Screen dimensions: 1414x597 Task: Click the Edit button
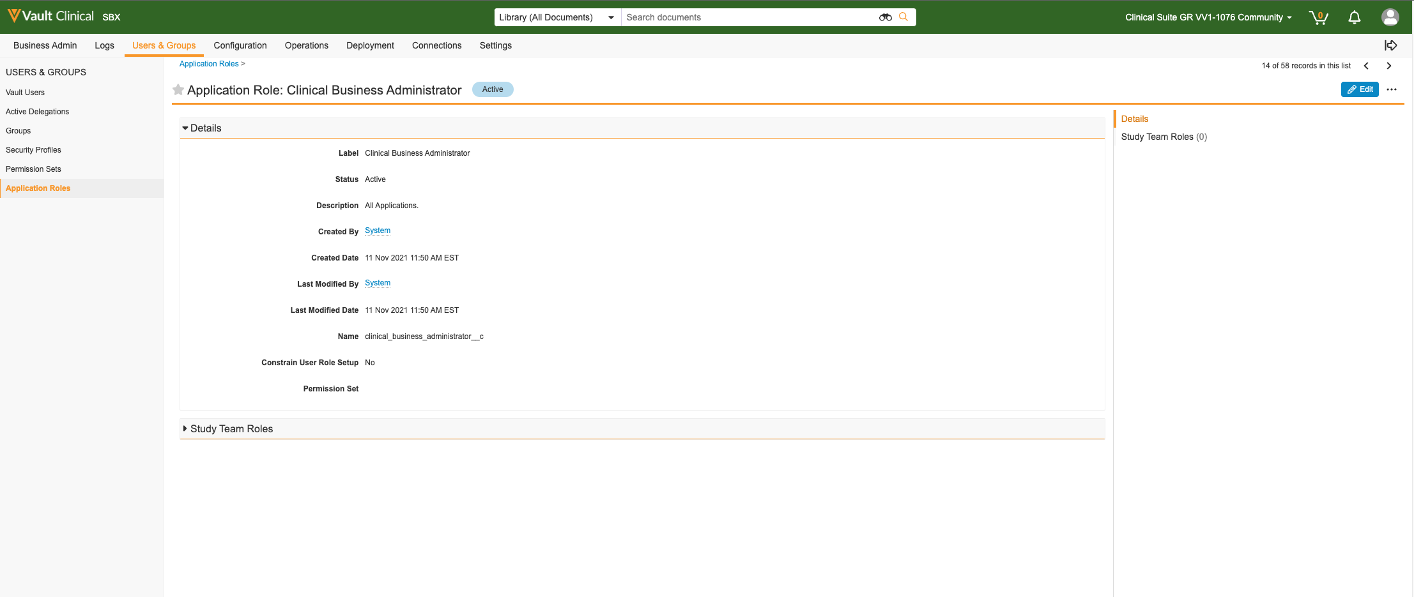pos(1360,89)
